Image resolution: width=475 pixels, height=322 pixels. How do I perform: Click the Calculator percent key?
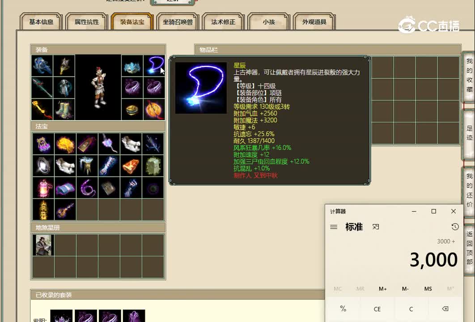point(343,309)
